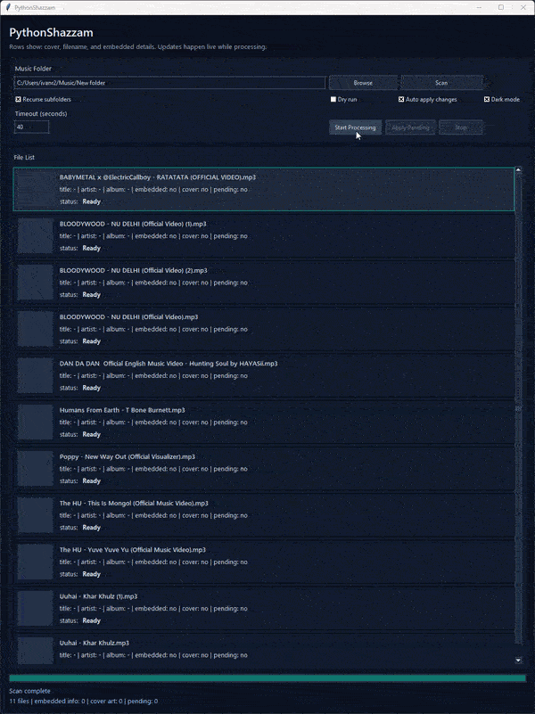Click the Apply Pending button

(410, 127)
